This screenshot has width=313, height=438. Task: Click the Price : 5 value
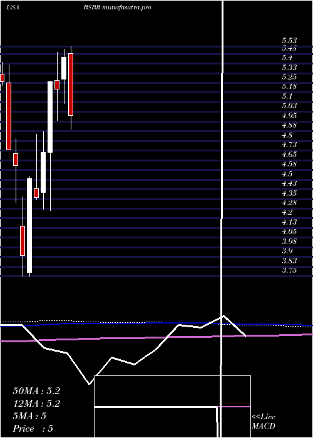point(33,429)
